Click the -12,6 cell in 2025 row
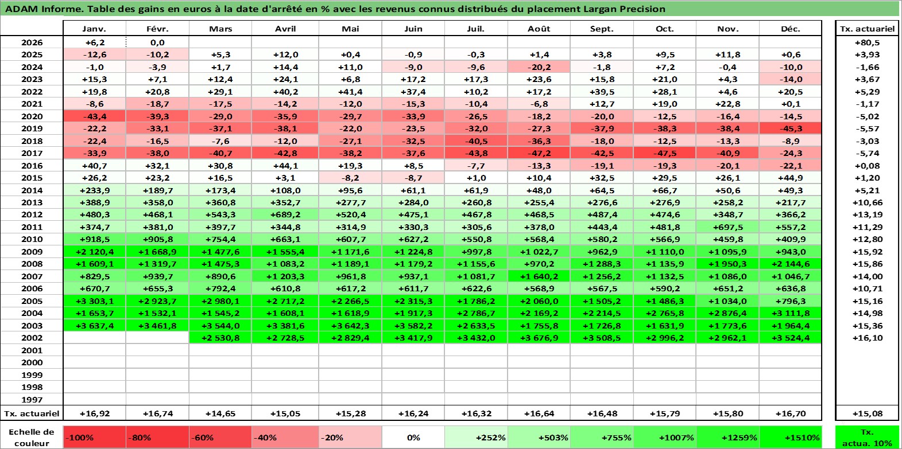Screen dimensions: 902x449 94,54
